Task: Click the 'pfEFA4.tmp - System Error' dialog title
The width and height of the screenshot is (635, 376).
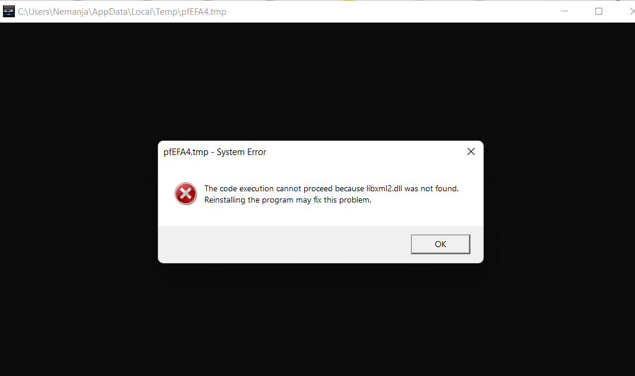Action: pyautogui.click(x=214, y=152)
